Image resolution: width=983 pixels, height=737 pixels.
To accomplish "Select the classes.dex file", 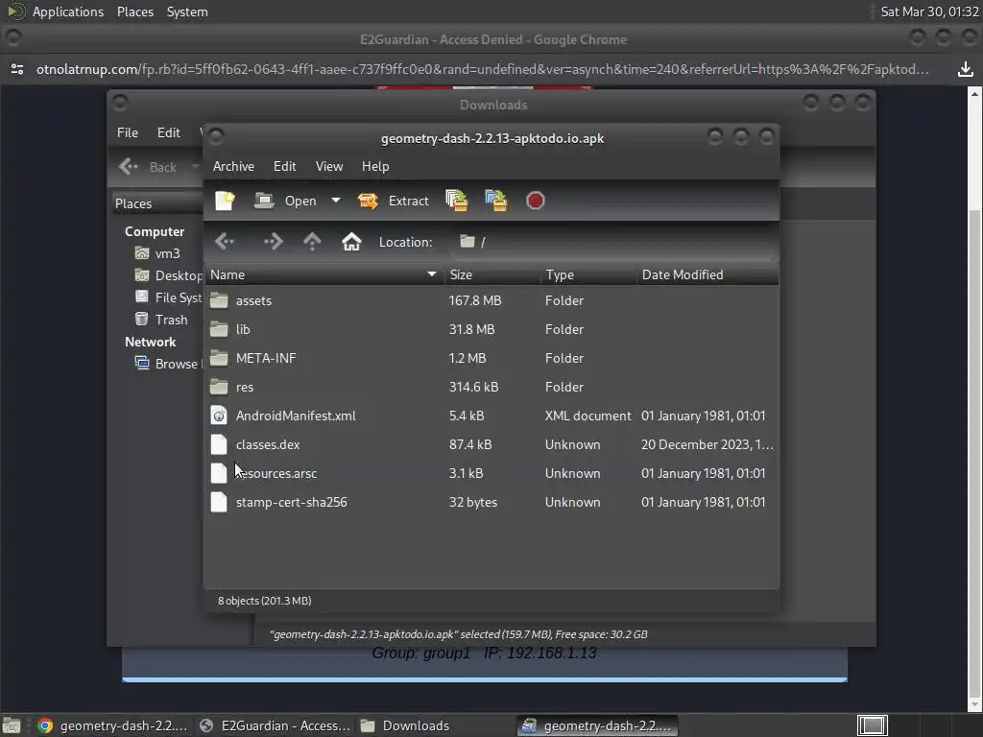I will pos(491,445).
